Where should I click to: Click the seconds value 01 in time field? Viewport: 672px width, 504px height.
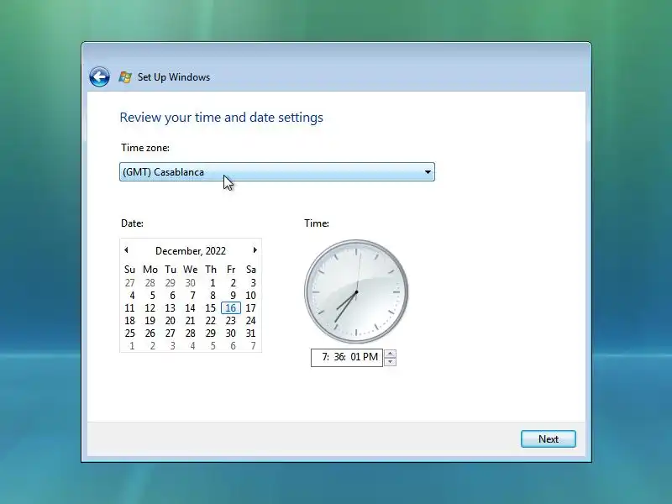355,357
